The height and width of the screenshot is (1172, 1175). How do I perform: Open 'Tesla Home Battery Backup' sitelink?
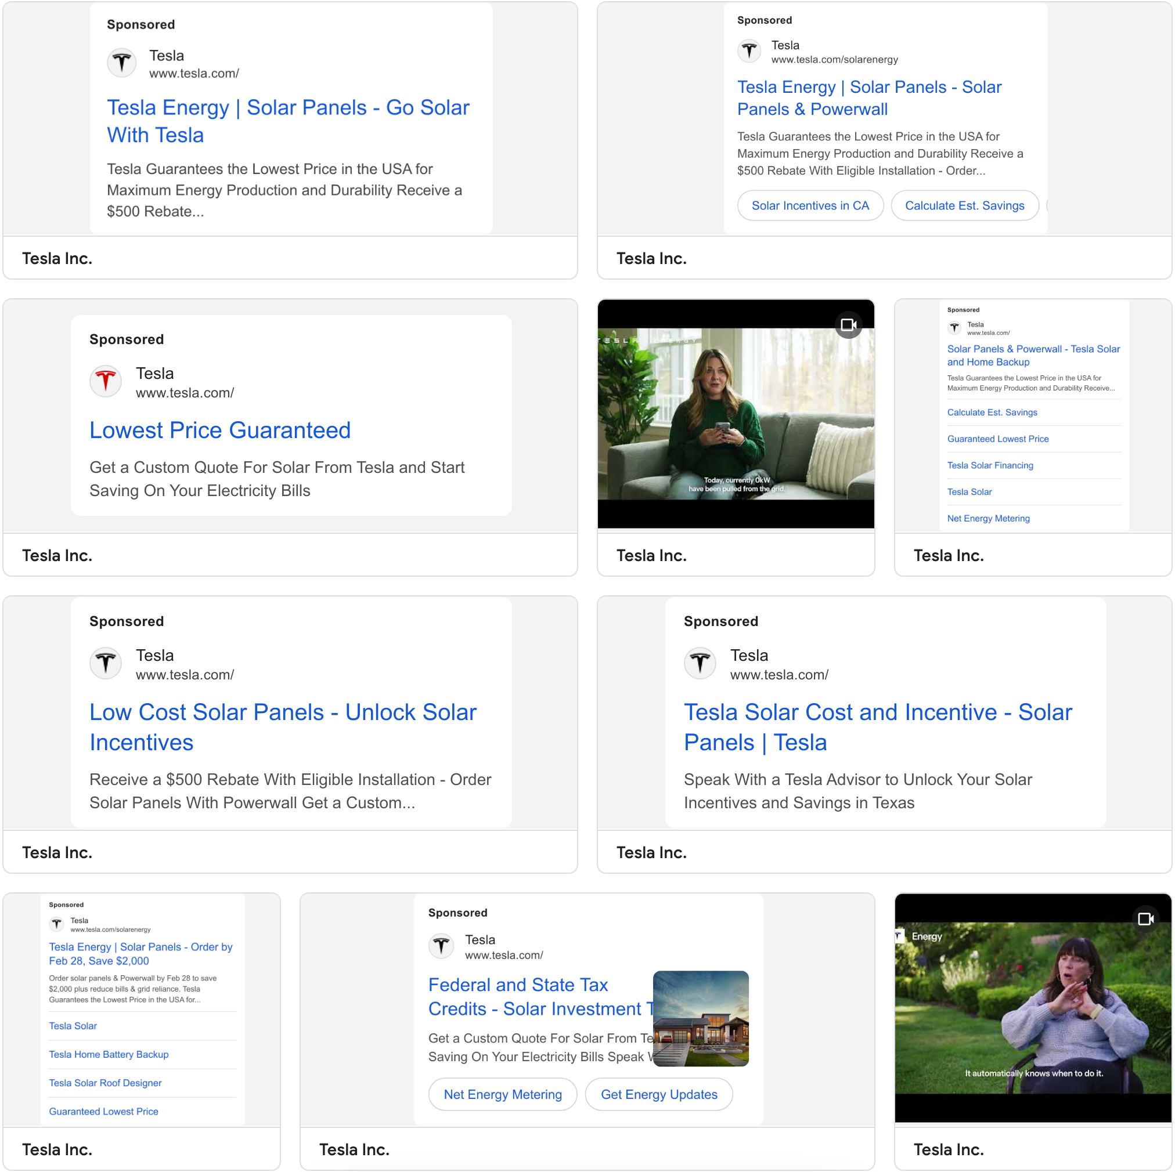click(109, 1055)
